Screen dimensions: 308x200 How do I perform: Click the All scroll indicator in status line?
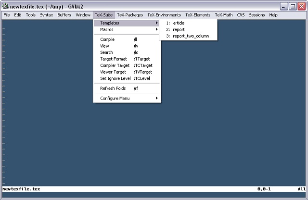pyautogui.click(x=302, y=189)
